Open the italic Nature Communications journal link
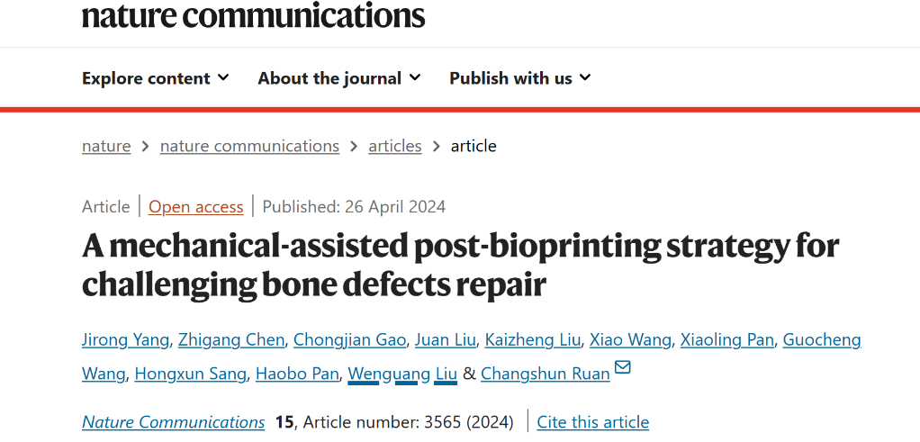920x442 pixels. pos(173,422)
